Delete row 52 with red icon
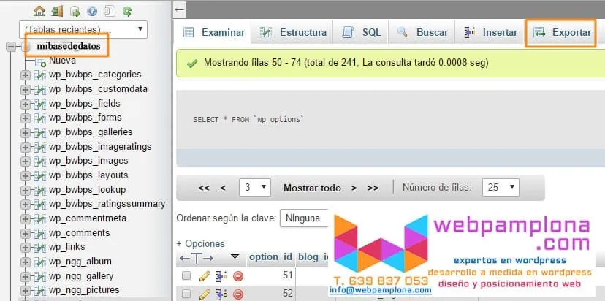 click(238, 295)
